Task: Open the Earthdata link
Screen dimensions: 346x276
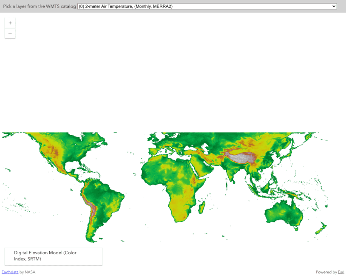Action: click(x=10, y=272)
